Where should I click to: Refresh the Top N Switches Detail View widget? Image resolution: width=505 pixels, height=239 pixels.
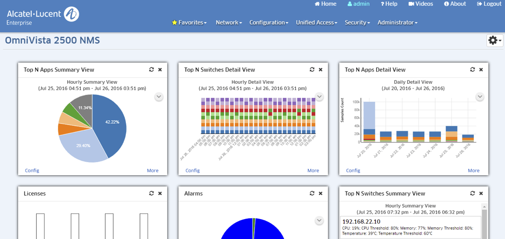[x=312, y=70]
